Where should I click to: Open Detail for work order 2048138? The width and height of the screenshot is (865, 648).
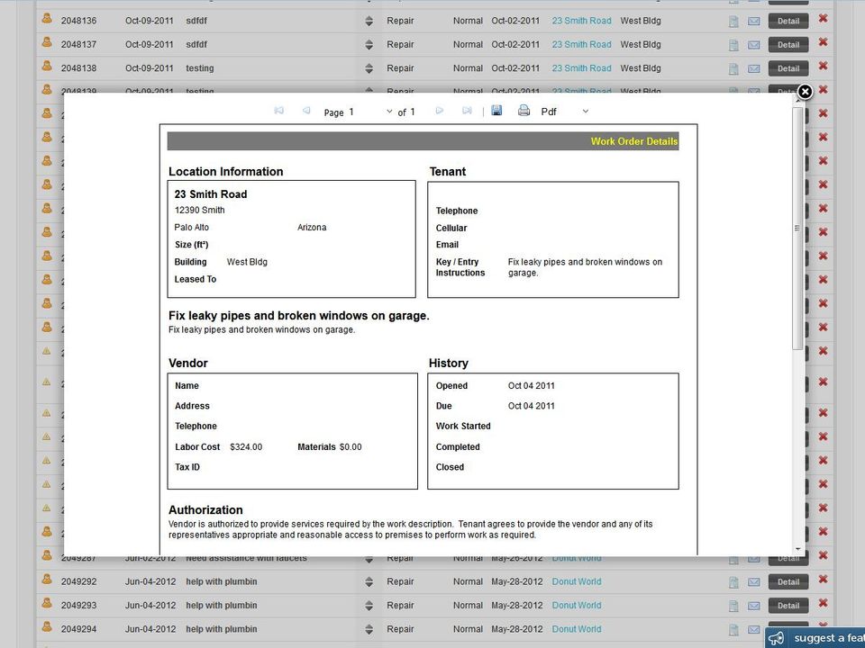coord(788,68)
